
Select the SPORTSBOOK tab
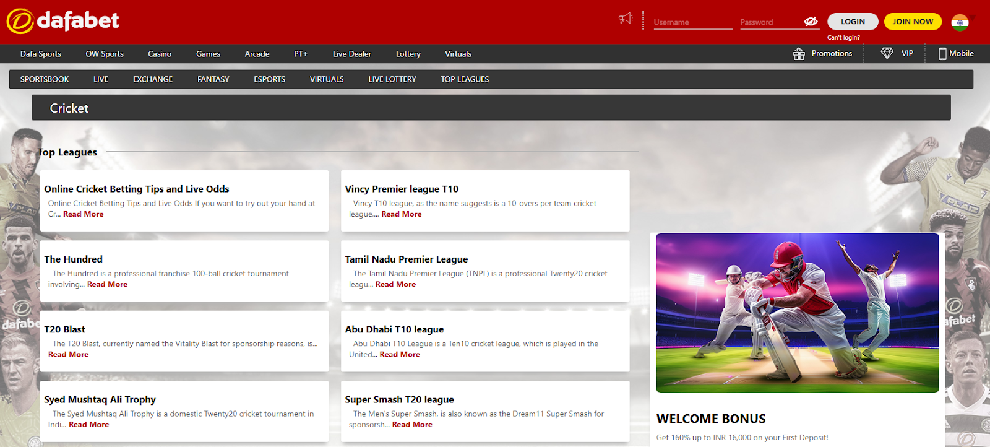45,79
